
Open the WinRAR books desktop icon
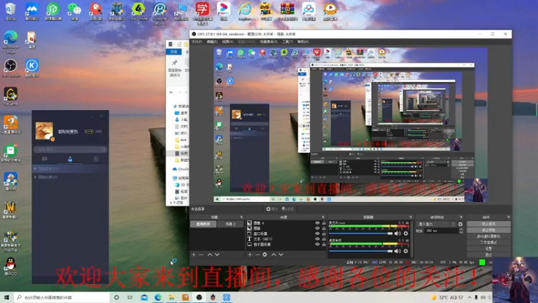pos(287,11)
